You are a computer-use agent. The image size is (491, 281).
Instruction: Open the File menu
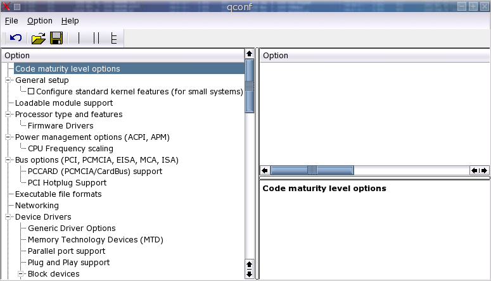[11, 21]
